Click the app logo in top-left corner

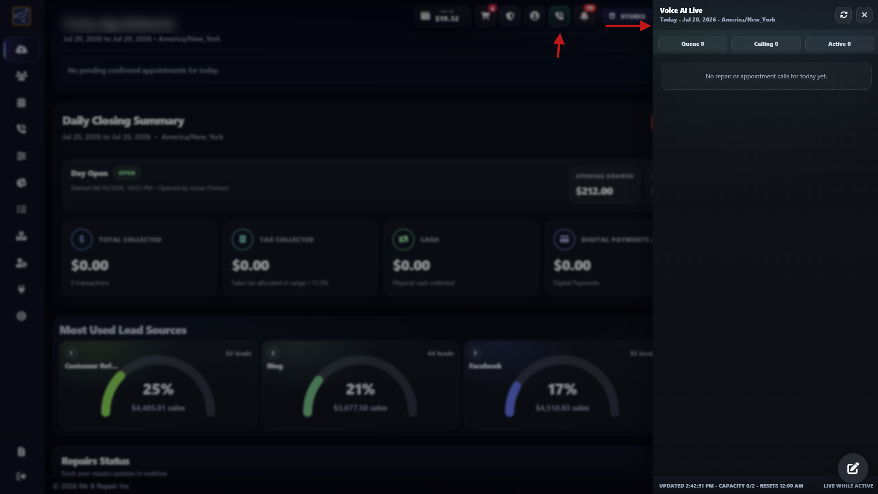point(21,16)
